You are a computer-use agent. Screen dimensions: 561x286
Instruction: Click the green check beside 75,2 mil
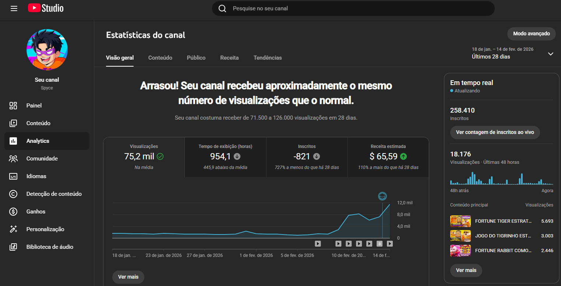[x=160, y=156]
